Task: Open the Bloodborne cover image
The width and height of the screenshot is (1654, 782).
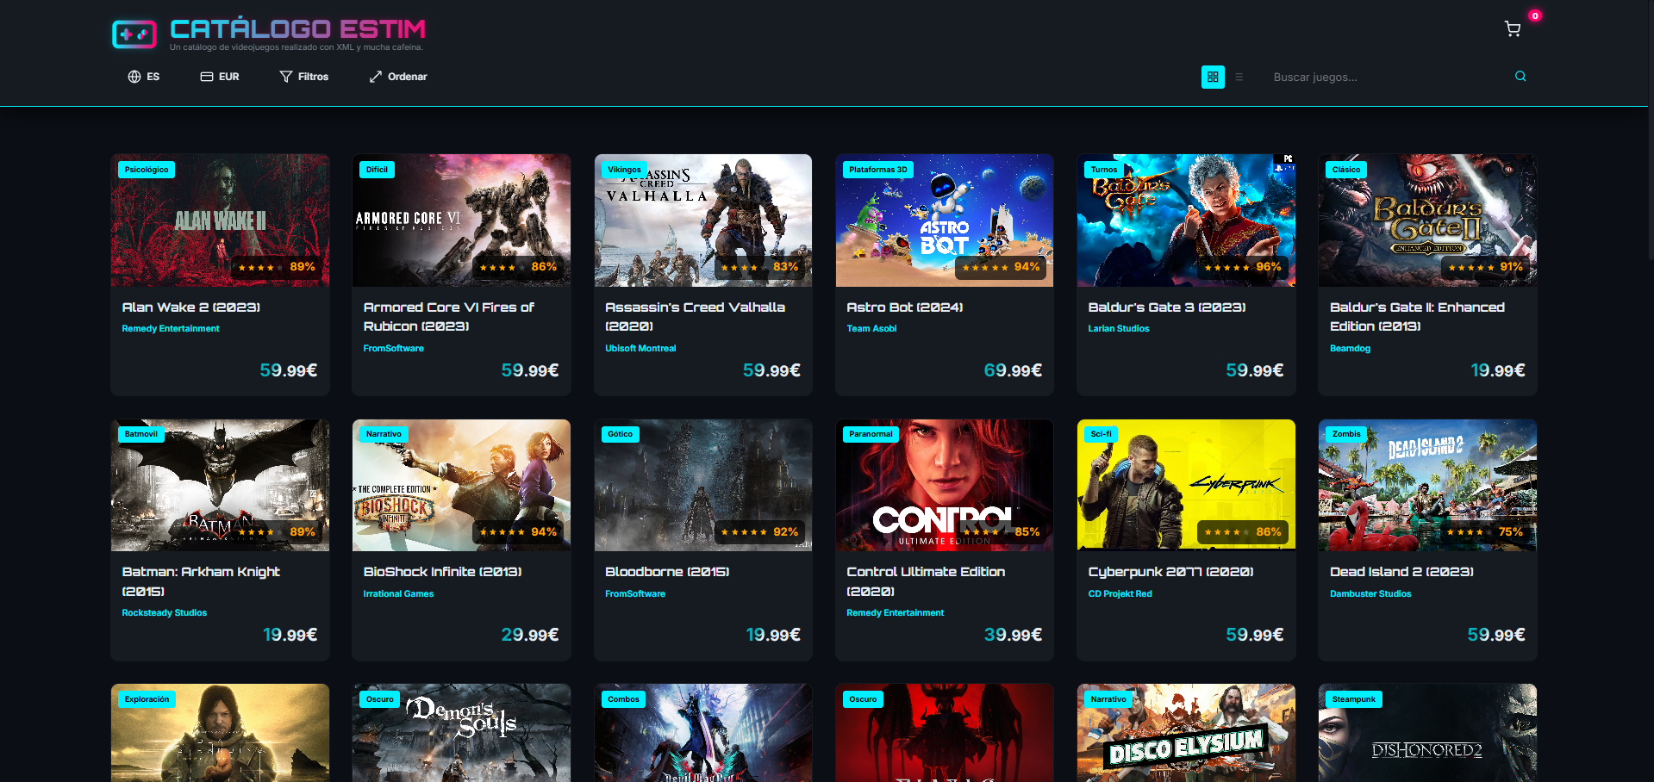Action: pyautogui.click(x=703, y=485)
